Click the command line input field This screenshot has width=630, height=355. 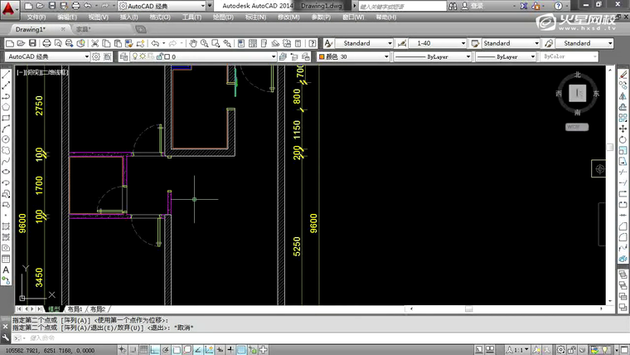(166, 338)
